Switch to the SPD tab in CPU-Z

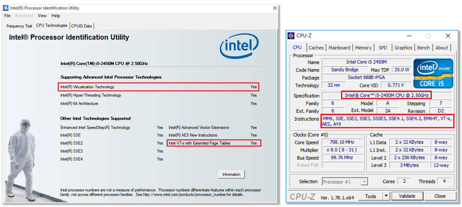[x=383, y=48]
